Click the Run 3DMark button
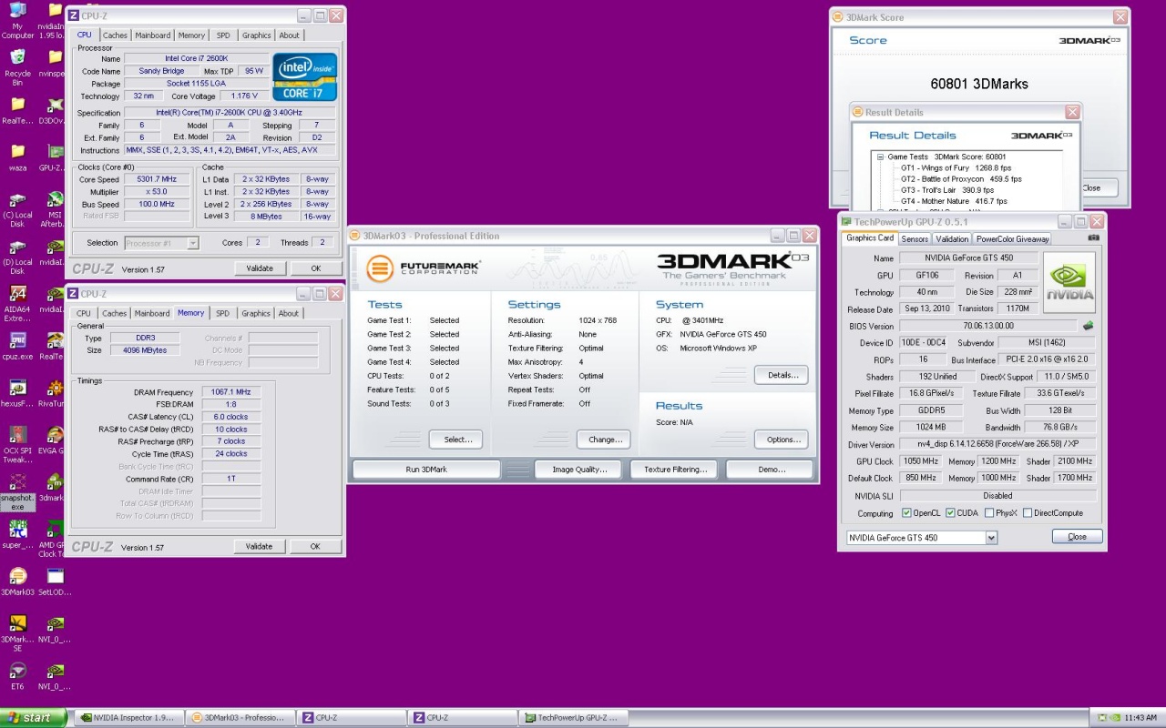1166x728 pixels. pyautogui.click(x=426, y=470)
